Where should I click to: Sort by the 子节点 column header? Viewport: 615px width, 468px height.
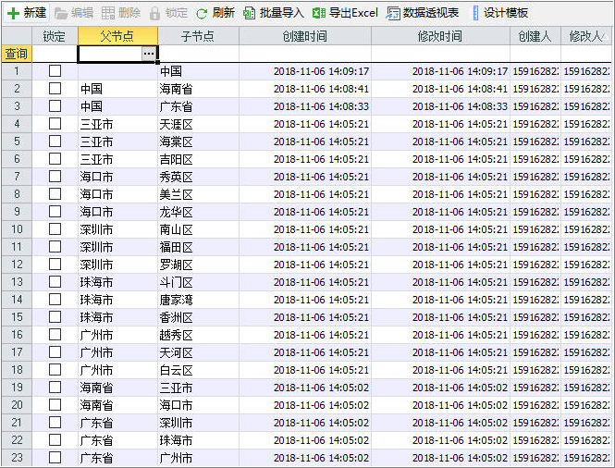tap(198, 36)
